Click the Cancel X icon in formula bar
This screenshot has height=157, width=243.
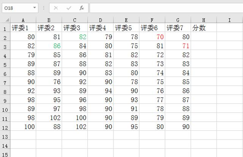click(x=56, y=8)
